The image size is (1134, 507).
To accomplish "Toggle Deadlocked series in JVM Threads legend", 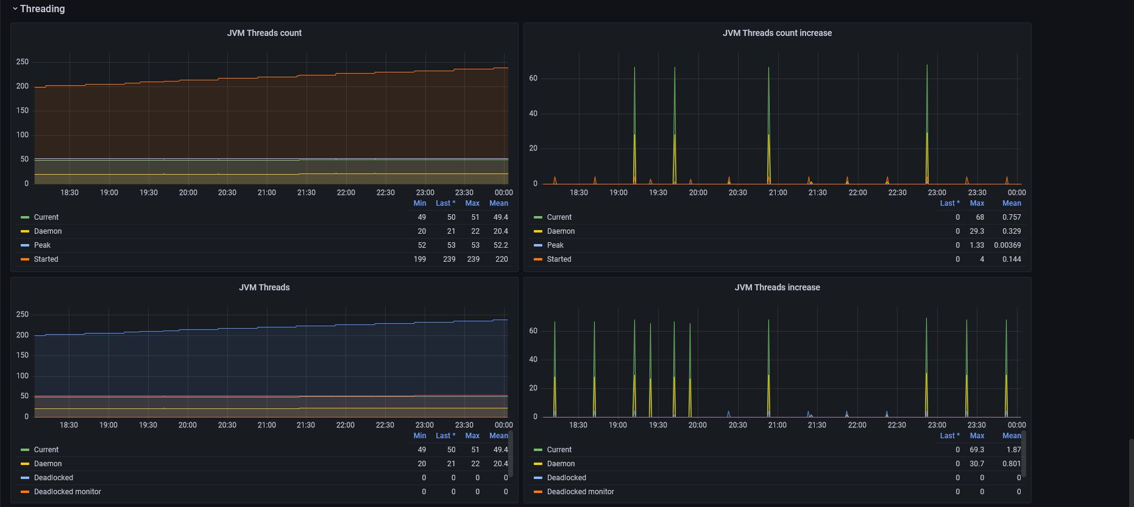I will click(54, 478).
